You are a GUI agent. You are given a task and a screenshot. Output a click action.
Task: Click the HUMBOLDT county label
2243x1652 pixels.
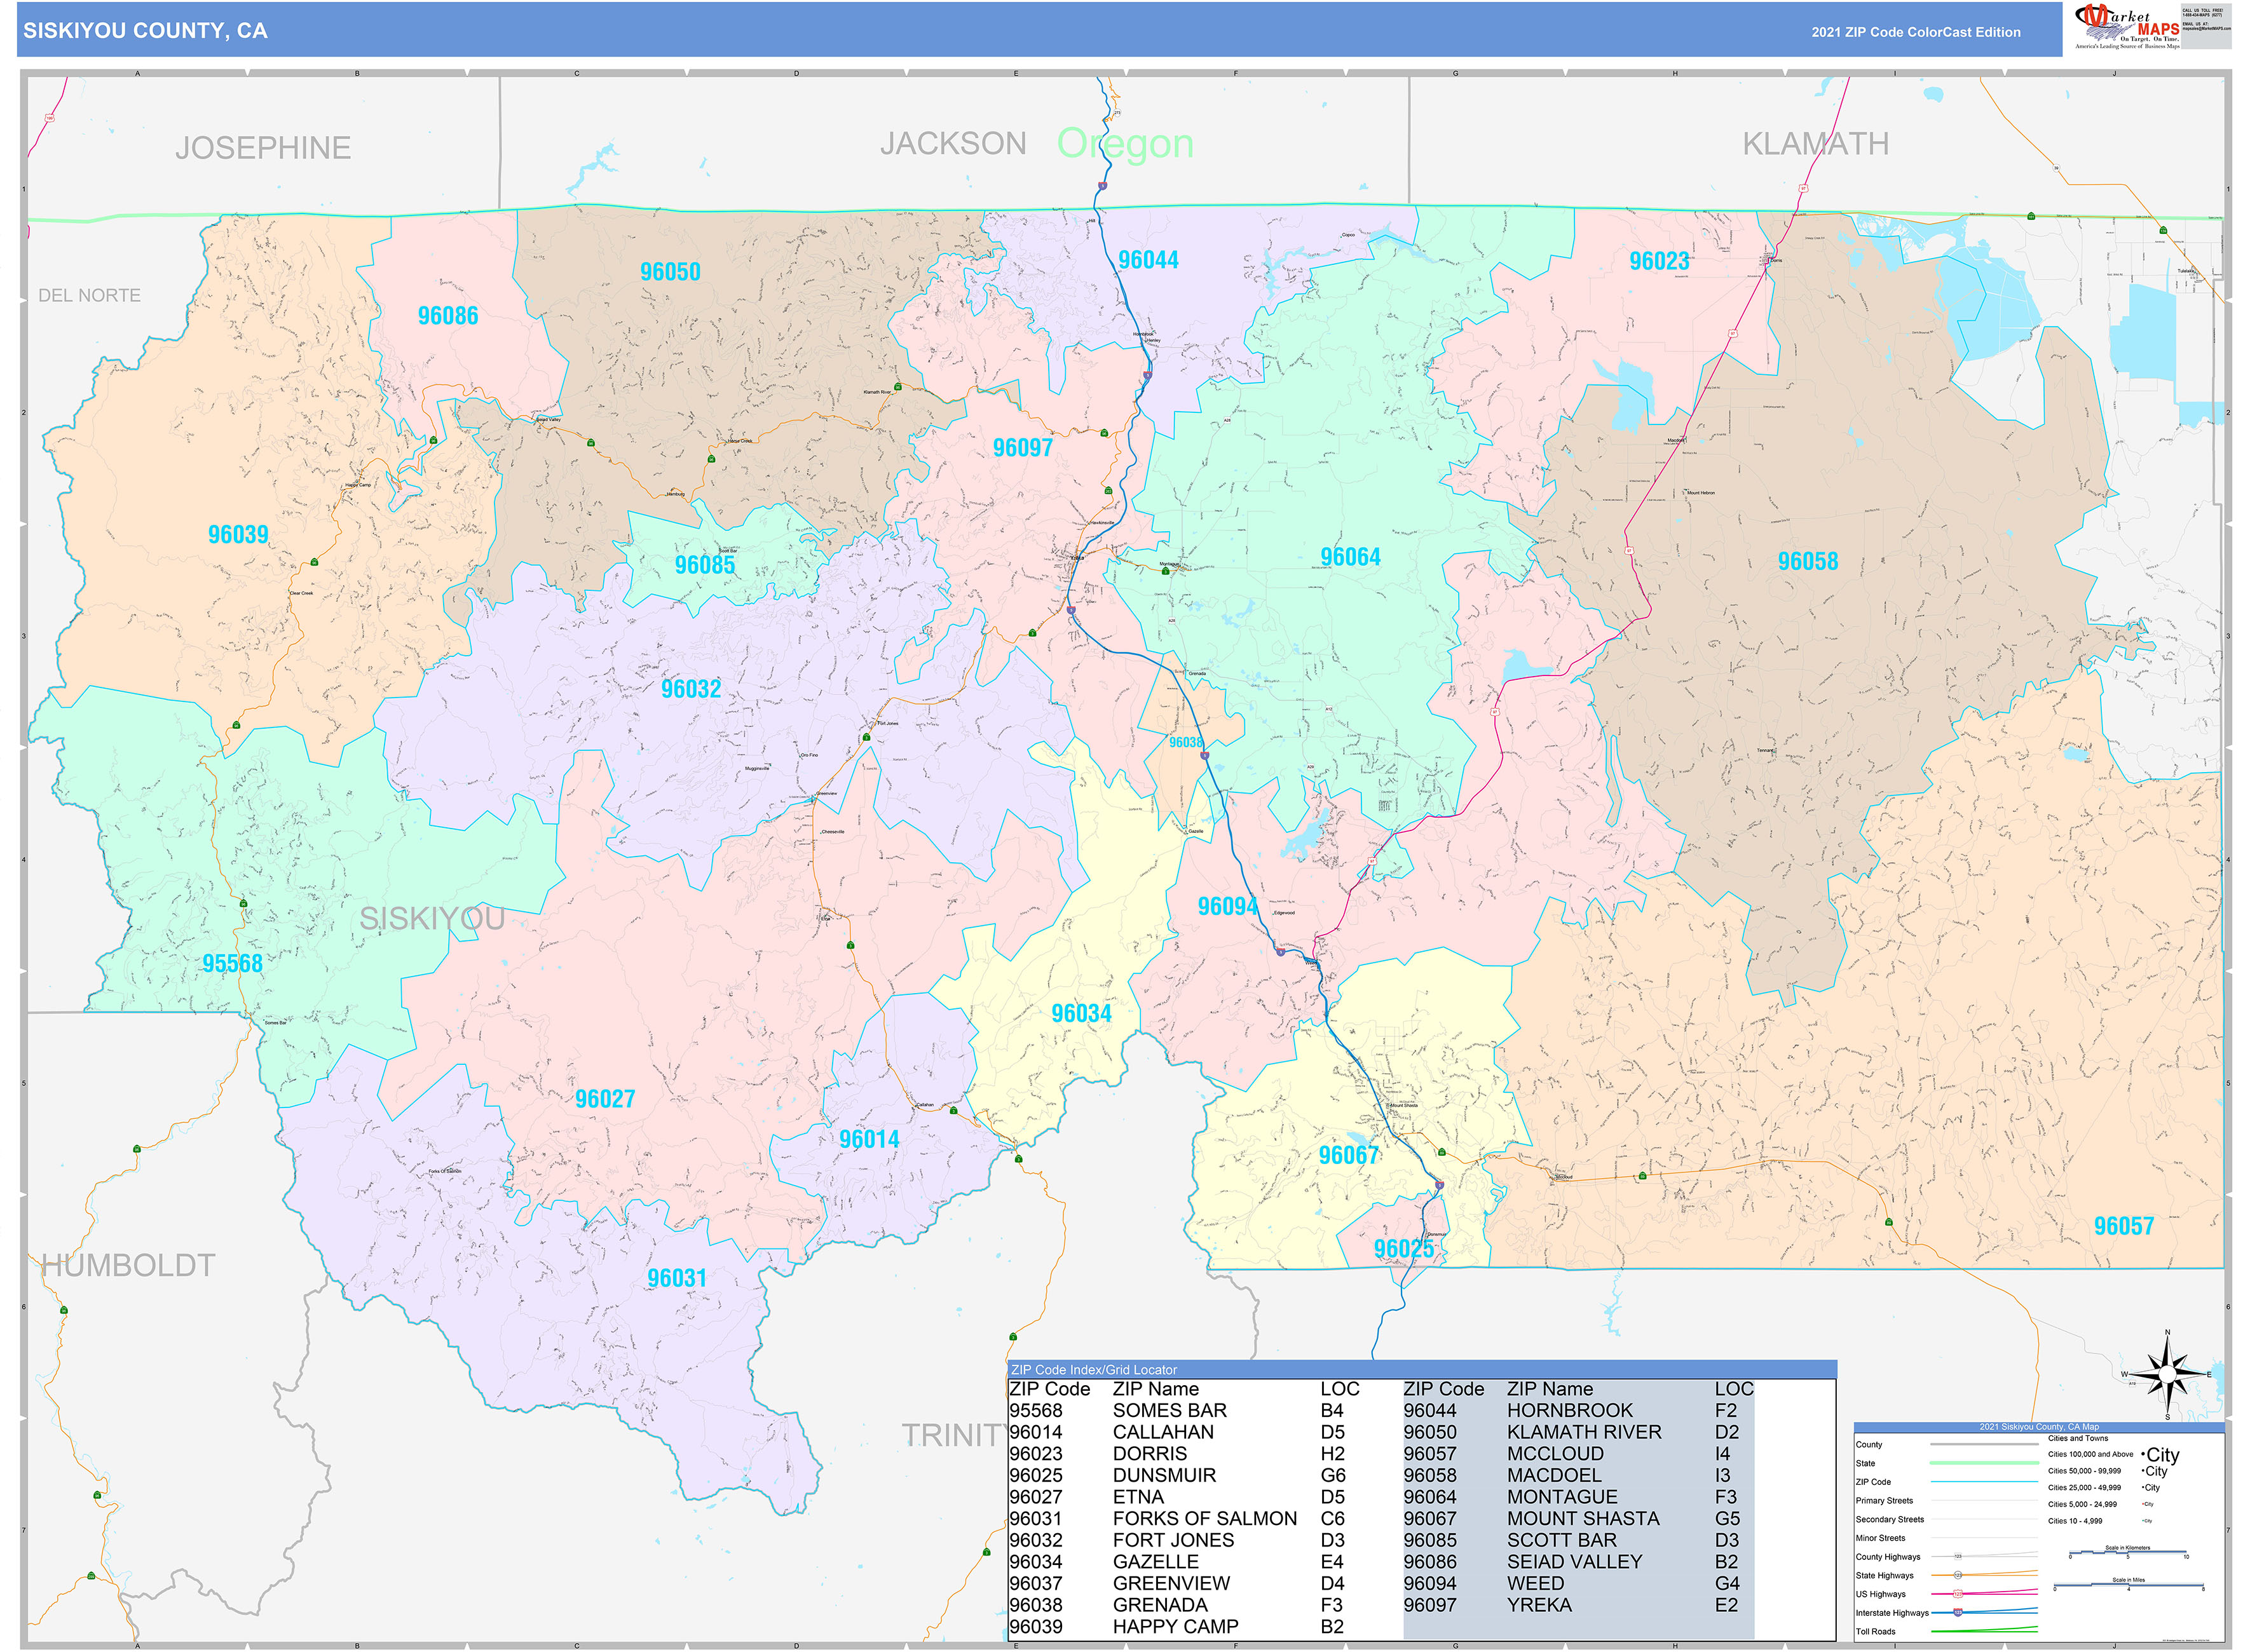click(x=128, y=1265)
